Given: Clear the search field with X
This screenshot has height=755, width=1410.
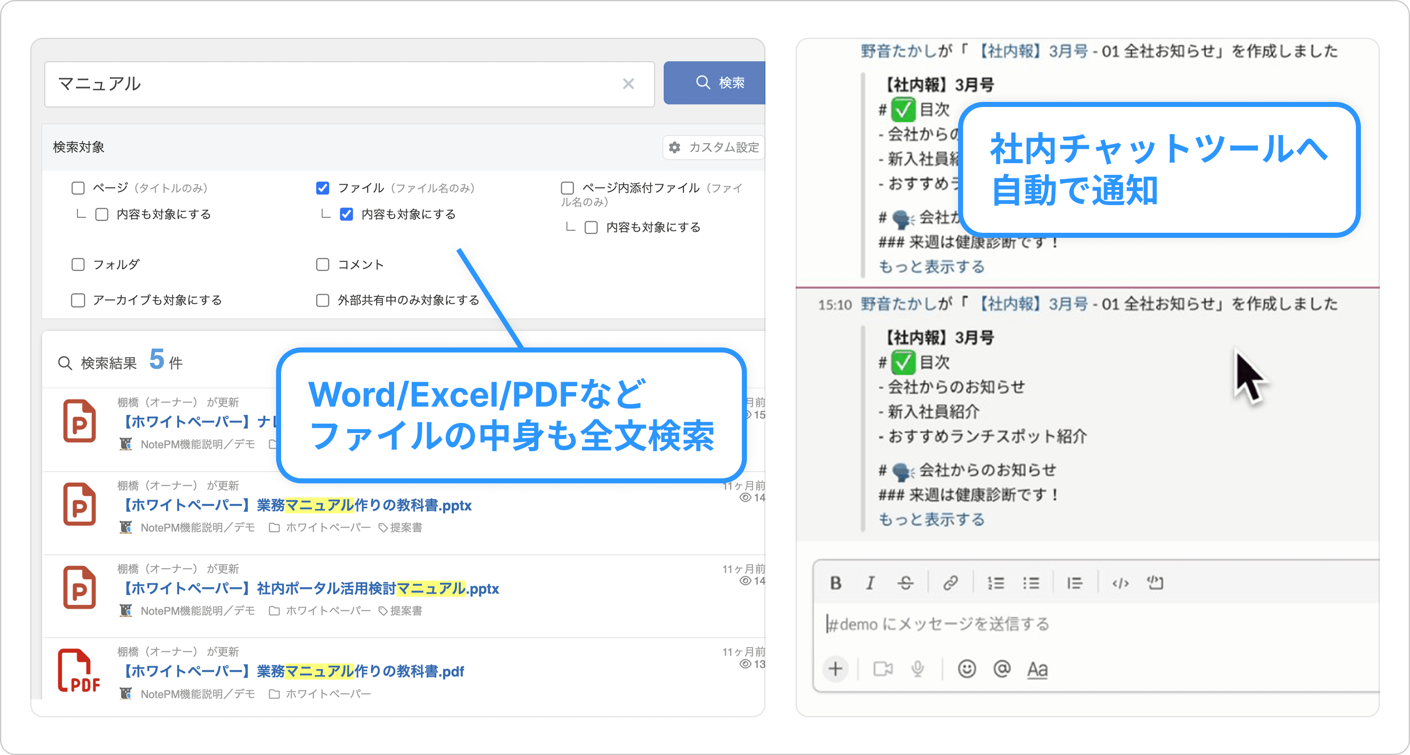Looking at the screenshot, I should (x=628, y=84).
